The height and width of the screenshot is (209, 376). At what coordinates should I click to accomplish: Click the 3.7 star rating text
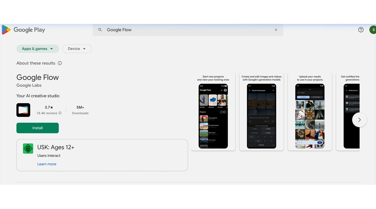49,107
